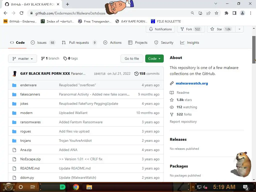Image resolution: width=256 pixels, height=192 pixels.
Task: Click commit message 'Uploaded Walliant'
Action: (73, 113)
